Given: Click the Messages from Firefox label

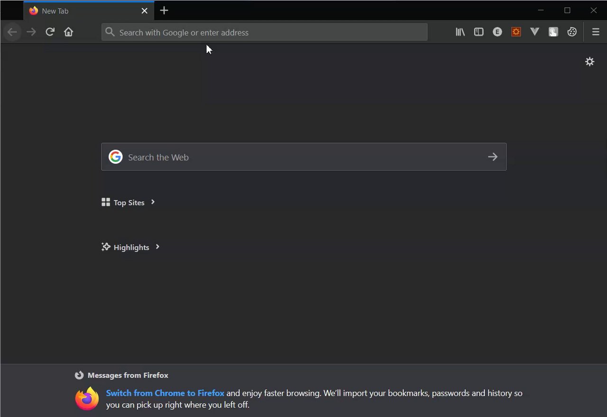Looking at the screenshot, I should coord(128,375).
